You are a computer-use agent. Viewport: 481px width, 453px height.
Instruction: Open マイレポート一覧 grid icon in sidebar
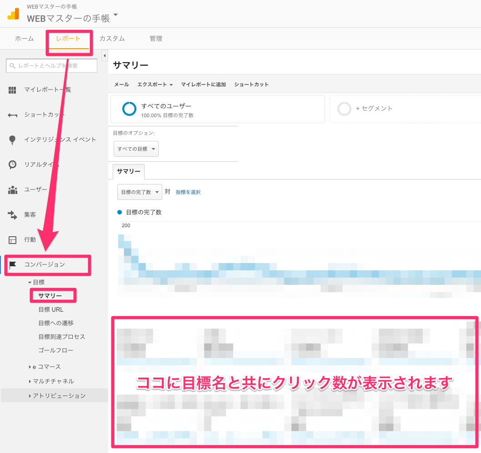point(12,90)
